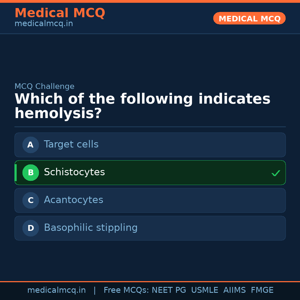The width and height of the screenshot is (300, 300).
Task: Click the NEET PG category label
Action: point(169,290)
